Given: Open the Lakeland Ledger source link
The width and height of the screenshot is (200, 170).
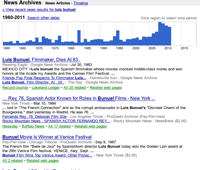Looking at the screenshot, I should [x=46, y=88].
